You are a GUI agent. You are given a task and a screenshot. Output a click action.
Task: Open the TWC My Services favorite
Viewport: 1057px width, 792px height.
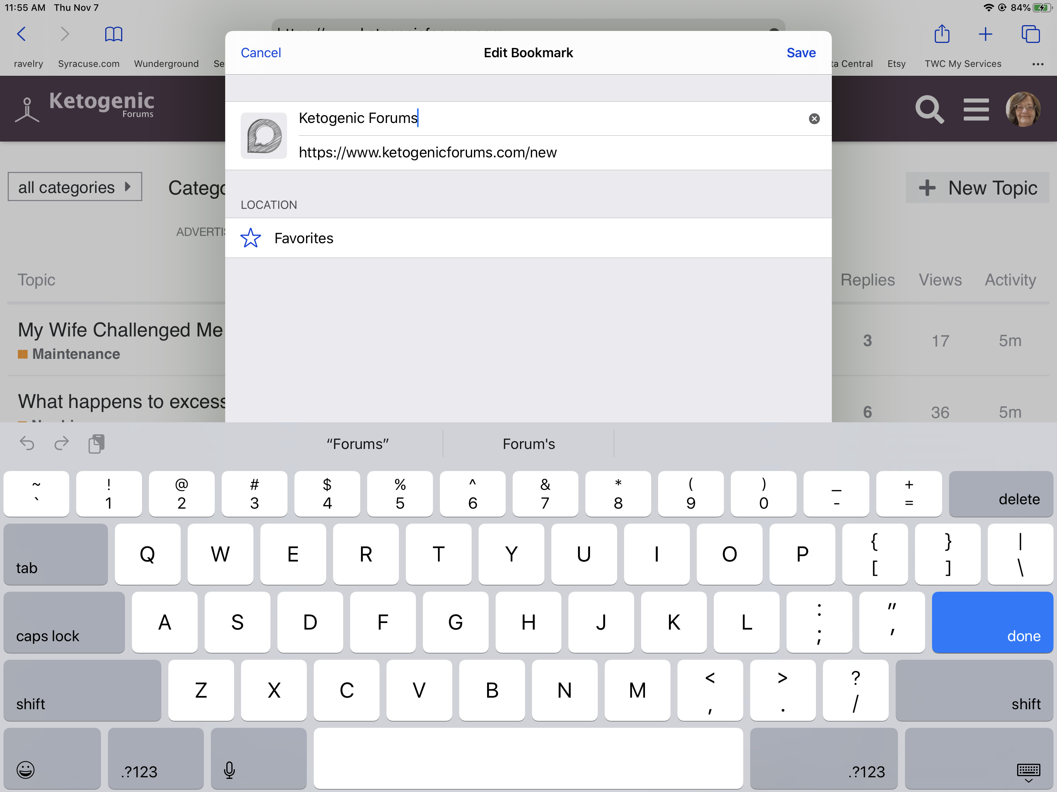962,63
